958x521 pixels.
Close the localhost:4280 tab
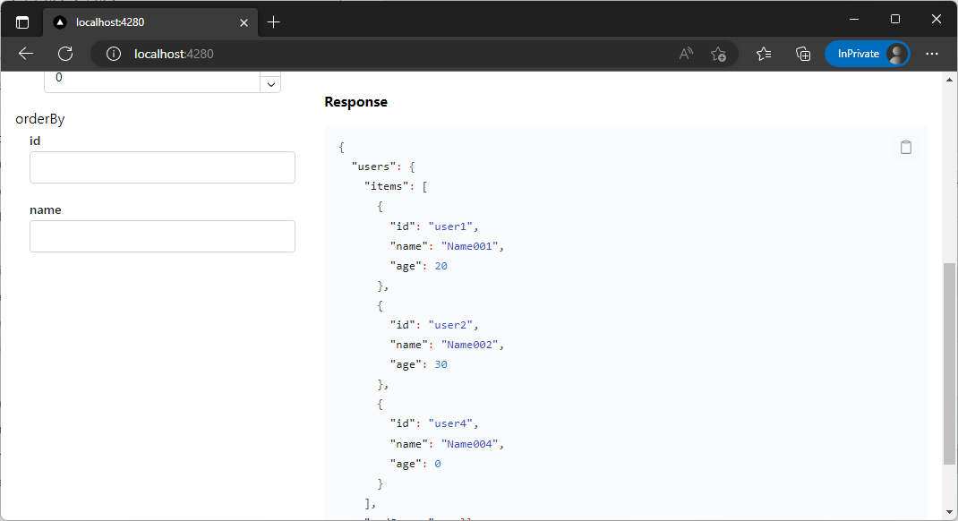click(x=244, y=22)
